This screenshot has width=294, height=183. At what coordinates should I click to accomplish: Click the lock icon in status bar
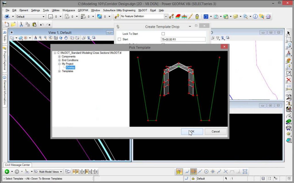pos(193,178)
